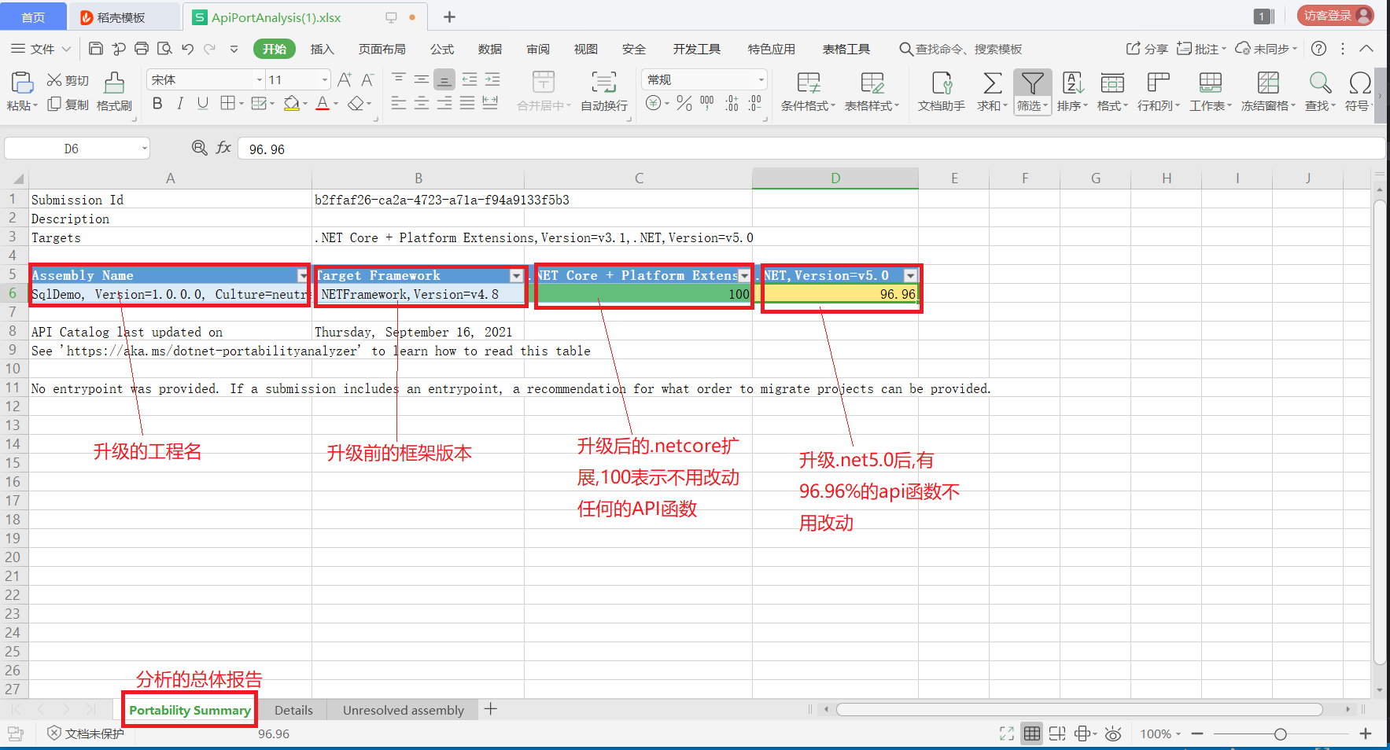The image size is (1390, 750).
Task: Open Conditional Formatting (条件格式)
Action: (x=809, y=91)
